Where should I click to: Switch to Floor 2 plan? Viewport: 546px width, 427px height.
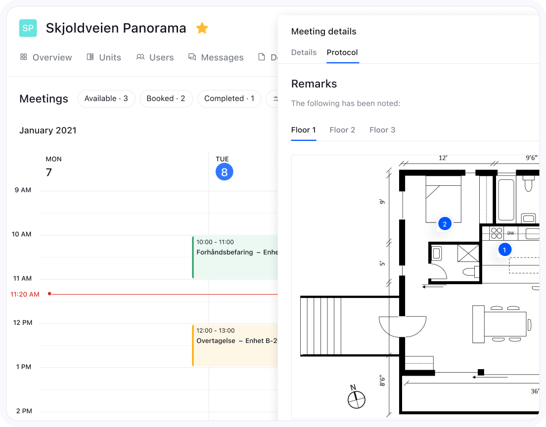click(342, 130)
